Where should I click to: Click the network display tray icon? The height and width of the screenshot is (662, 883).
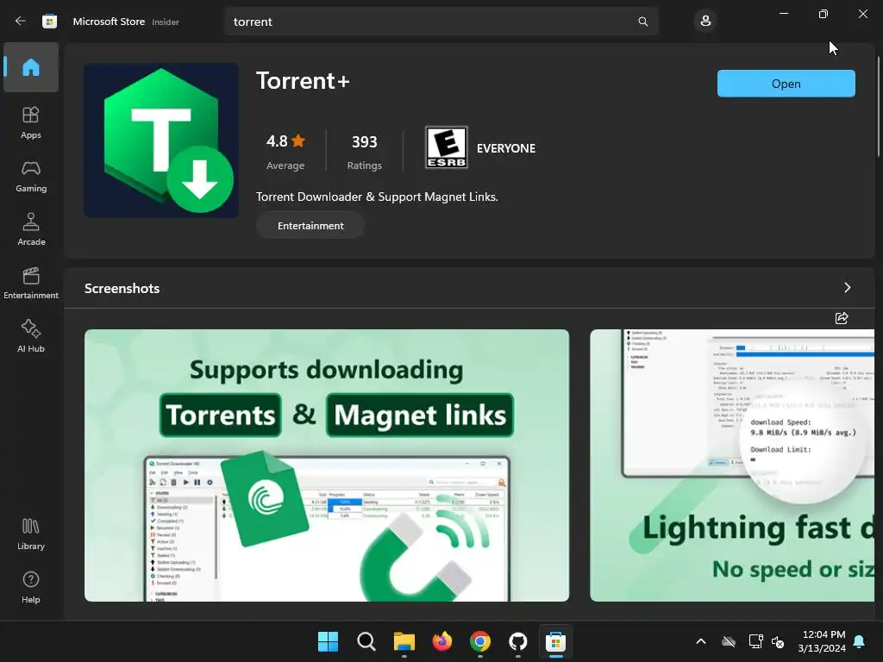point(755,641)
